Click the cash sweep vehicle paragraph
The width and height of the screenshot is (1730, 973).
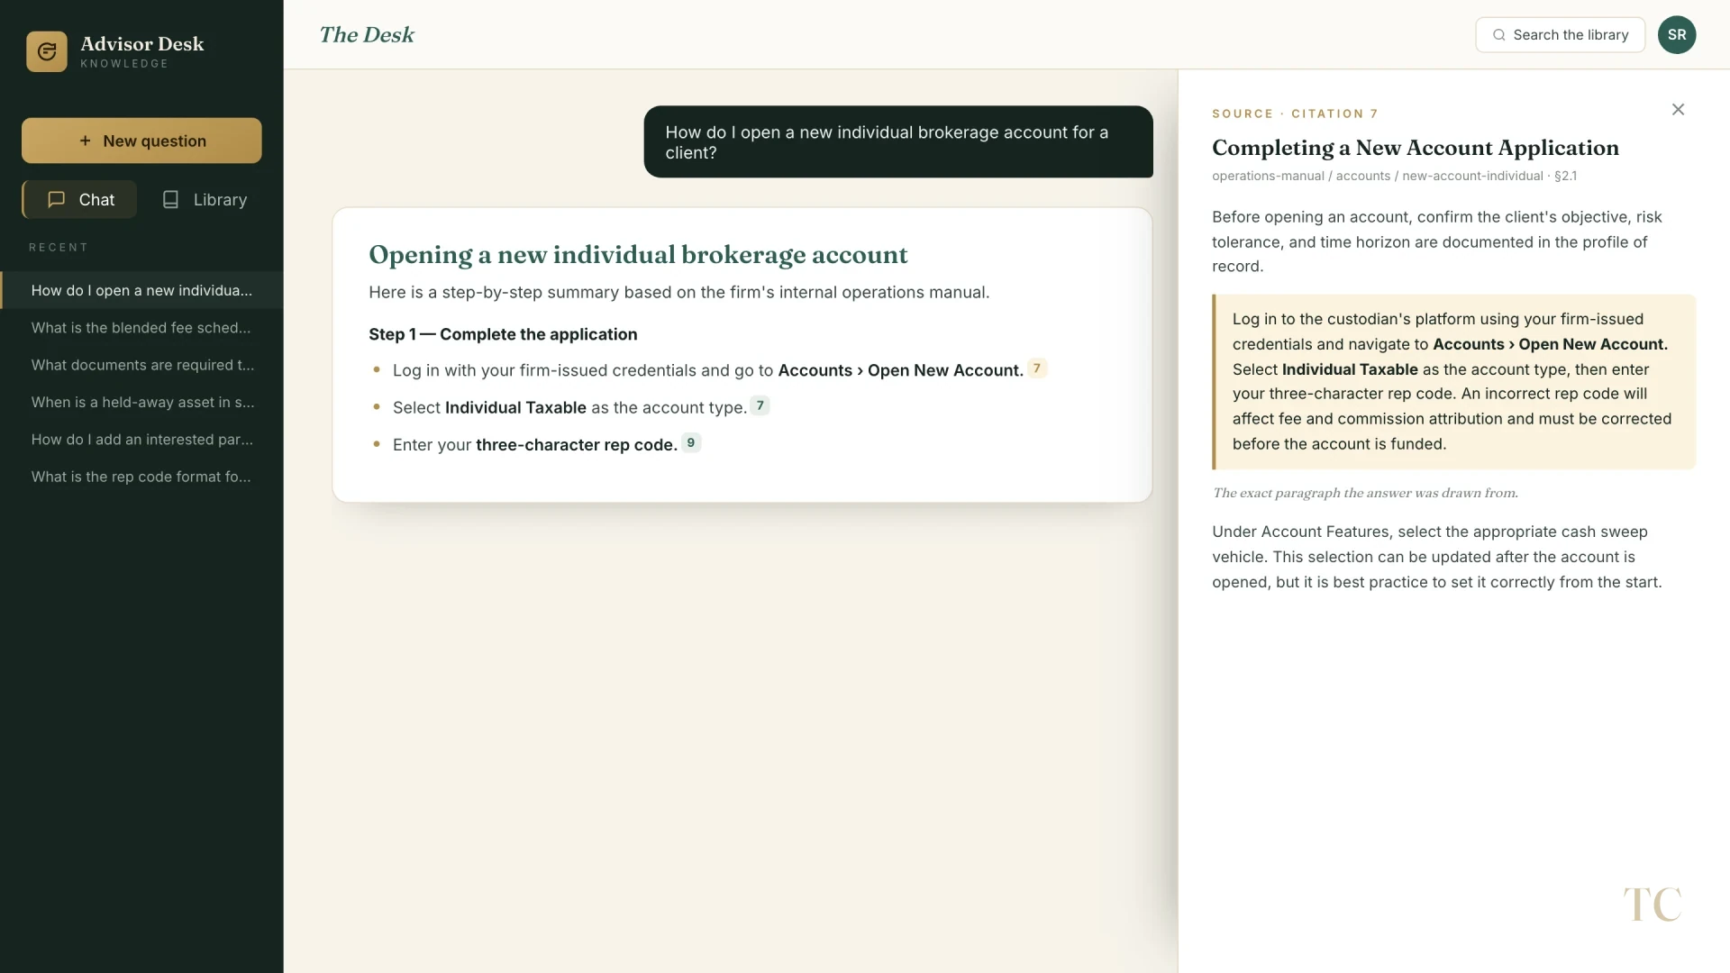(x=1437, y=557)
